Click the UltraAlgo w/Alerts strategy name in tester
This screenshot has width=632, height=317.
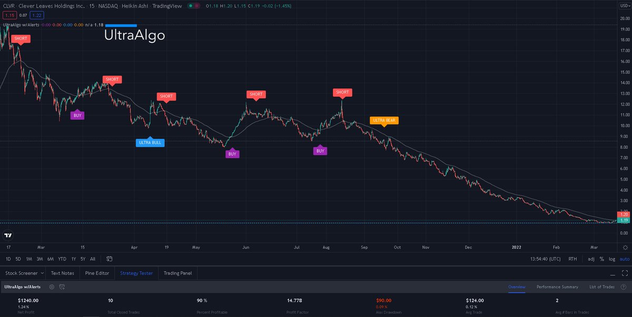click(x=23, y=287)
